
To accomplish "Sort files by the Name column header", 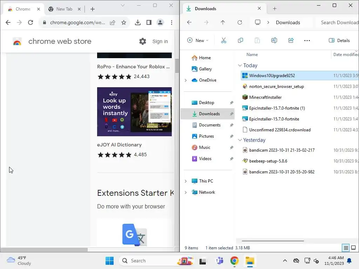I will (x=252, y=55).
